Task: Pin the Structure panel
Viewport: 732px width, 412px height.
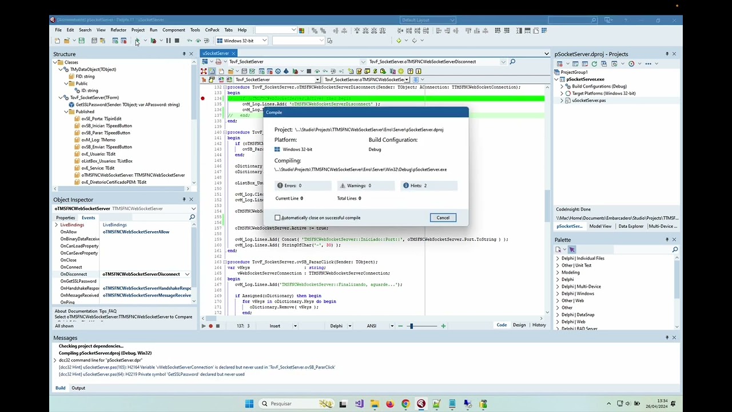Action: click(x=184, y=54)
